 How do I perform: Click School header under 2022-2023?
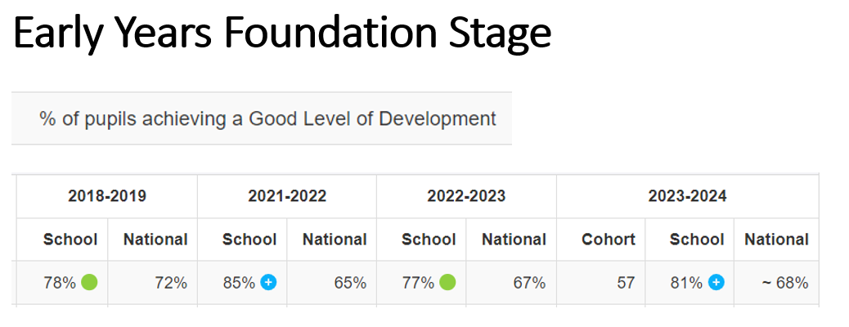pos(429,240)
